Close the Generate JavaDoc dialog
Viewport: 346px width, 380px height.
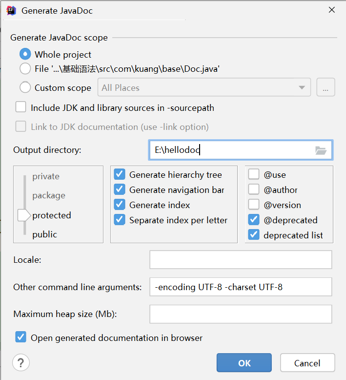point(332,10)
